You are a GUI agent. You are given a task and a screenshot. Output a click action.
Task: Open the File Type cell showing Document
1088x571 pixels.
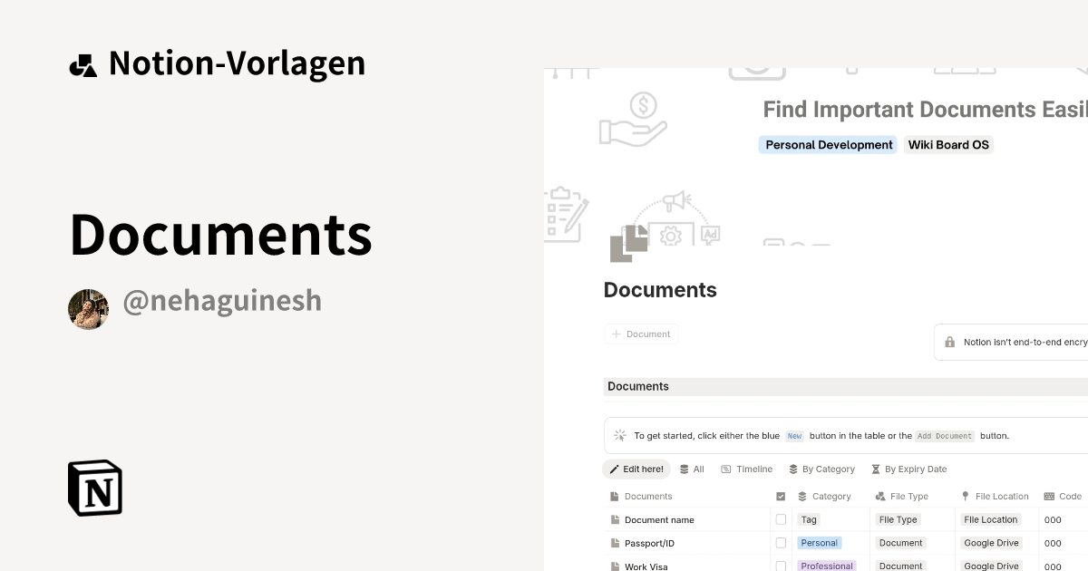point(899,542)
